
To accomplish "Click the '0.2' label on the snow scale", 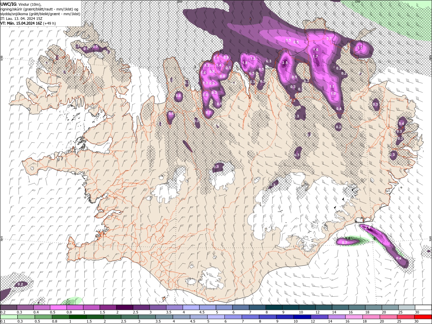I will pos(3,312).
